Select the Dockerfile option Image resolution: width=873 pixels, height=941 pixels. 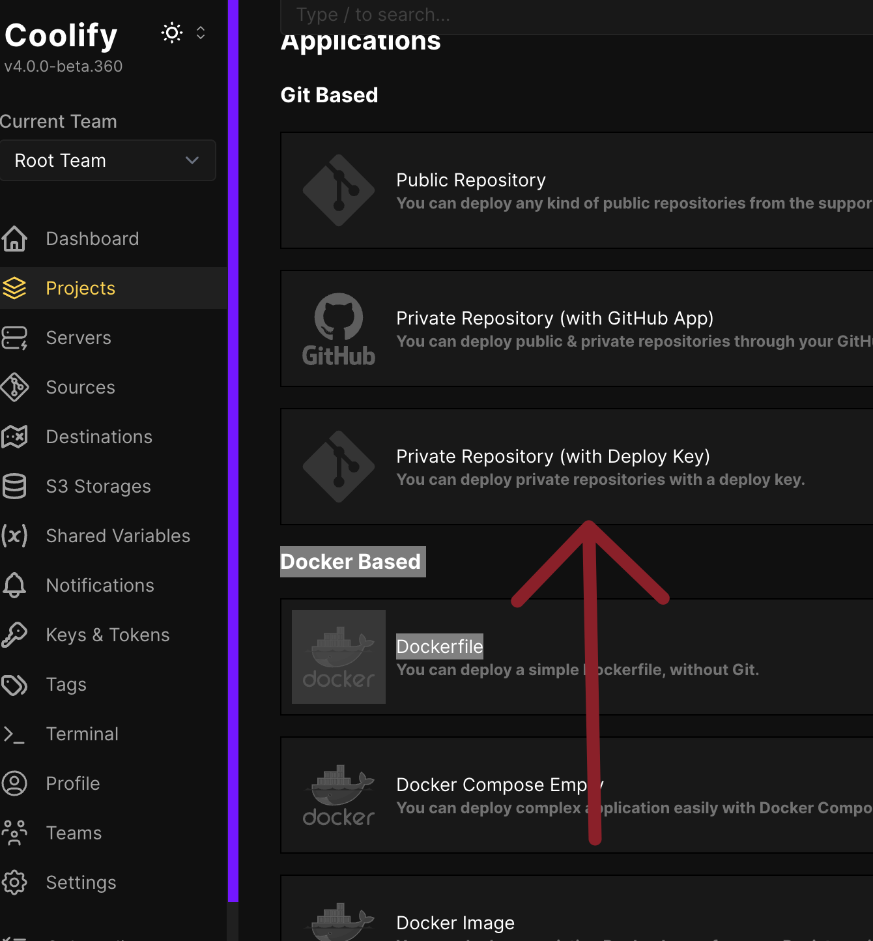pos(577,657)
